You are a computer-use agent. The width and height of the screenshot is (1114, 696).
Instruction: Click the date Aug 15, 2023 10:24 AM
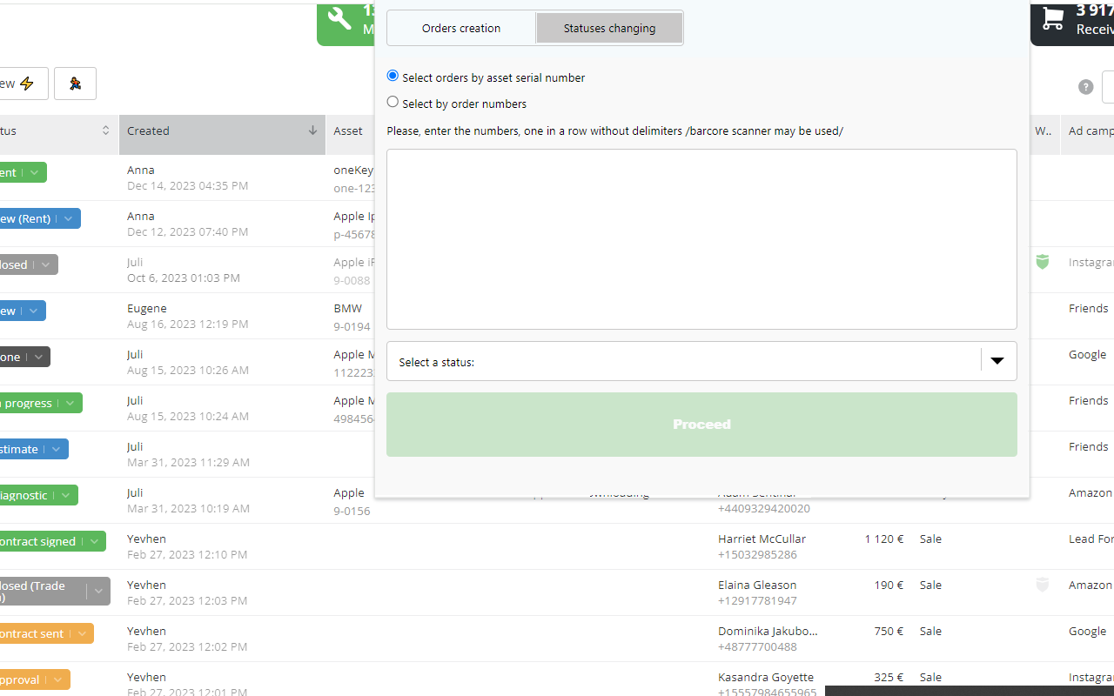(x=188, y=416)
